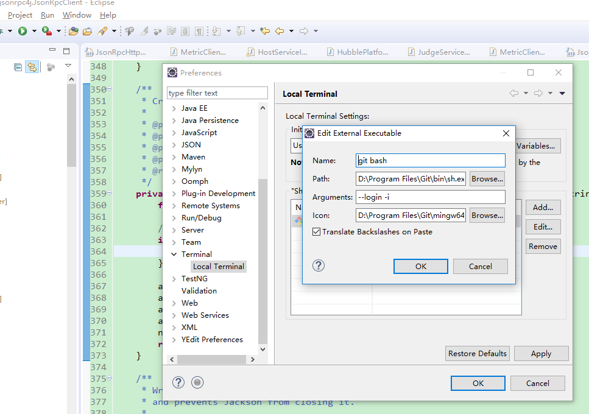Toggle Link with Editor icon in left panel
The height and width of the screenshot is (414, 589).
click(32, 67)
